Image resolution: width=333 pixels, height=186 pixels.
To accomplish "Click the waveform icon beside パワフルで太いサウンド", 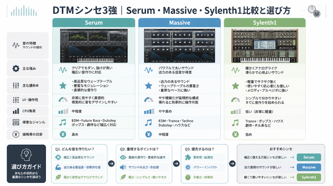I will pos(149,70).
